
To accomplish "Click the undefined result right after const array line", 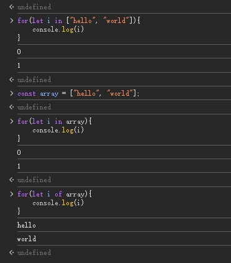I will (x=34, y=107).
